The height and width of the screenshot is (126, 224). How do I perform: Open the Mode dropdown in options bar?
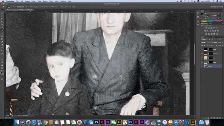pos(21,7)
